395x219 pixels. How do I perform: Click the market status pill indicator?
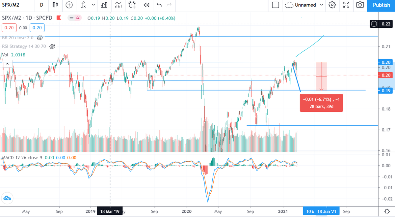(x=75, y=17)
